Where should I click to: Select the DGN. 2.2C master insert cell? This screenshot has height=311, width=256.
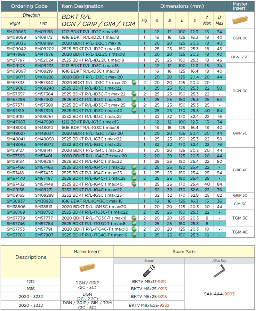240,57
